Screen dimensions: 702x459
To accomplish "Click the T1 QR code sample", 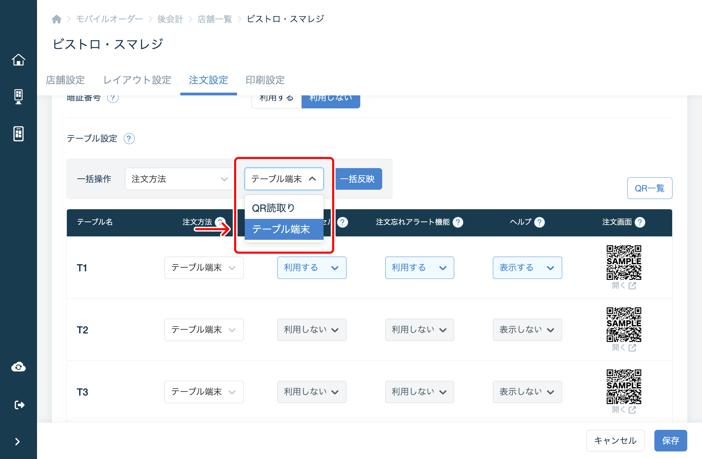I will click(624, 262).
